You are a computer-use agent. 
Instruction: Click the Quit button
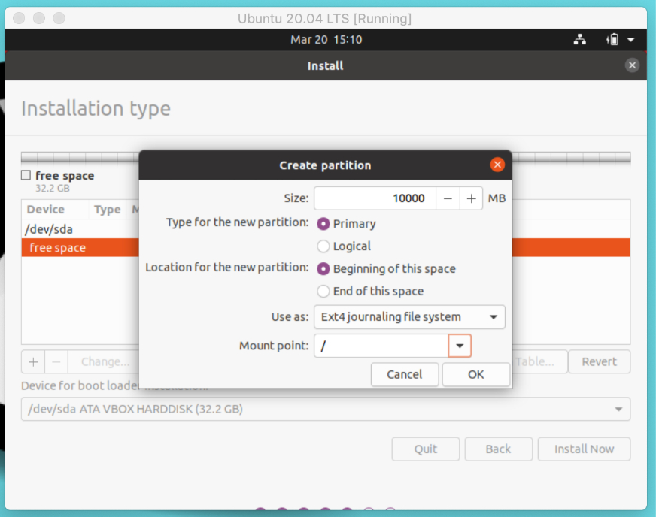[426, 449]
